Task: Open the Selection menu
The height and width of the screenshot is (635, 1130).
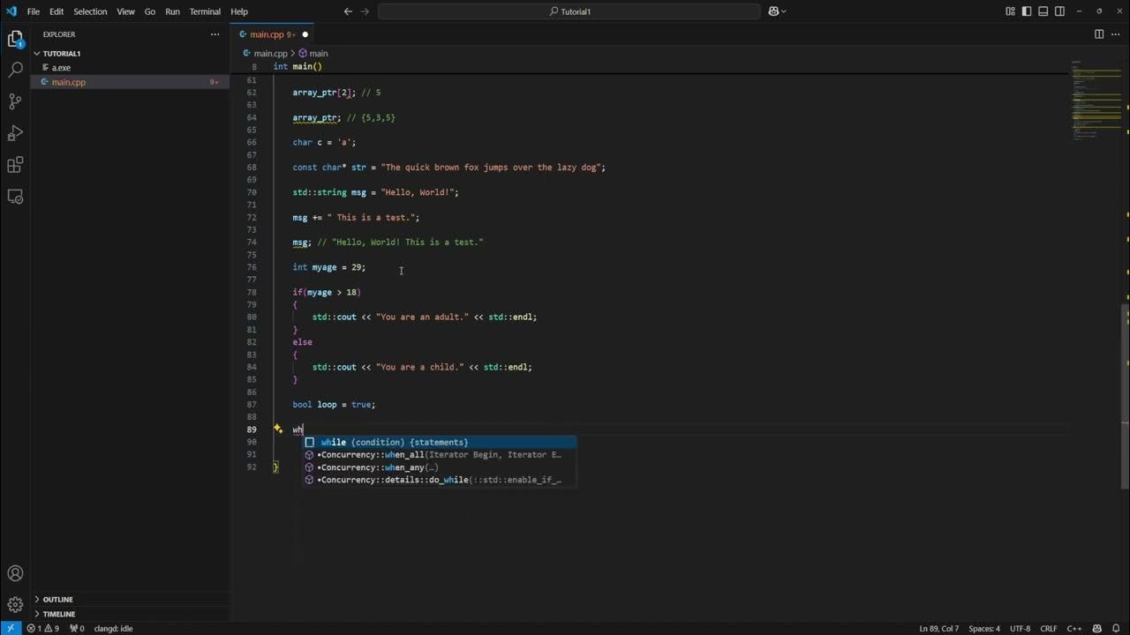Action: pos(90,11)
